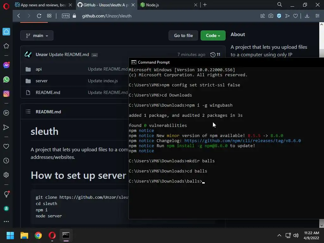Open WhatsApp in the sidebar

(6, 79)
